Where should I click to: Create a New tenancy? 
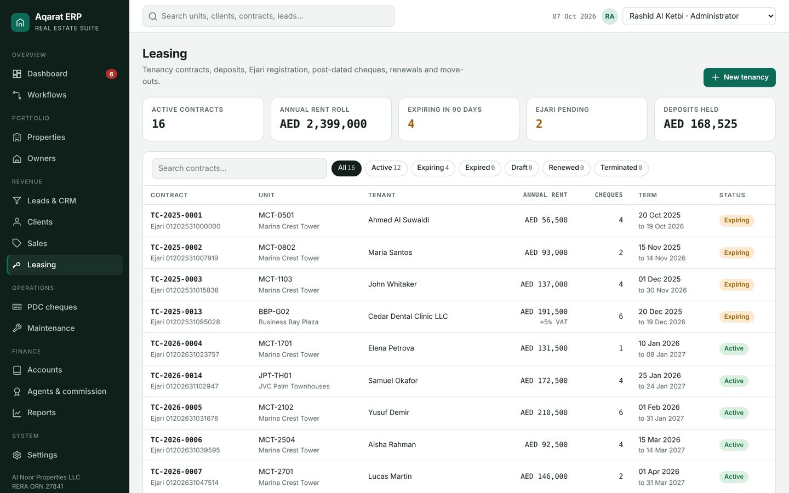740,78
